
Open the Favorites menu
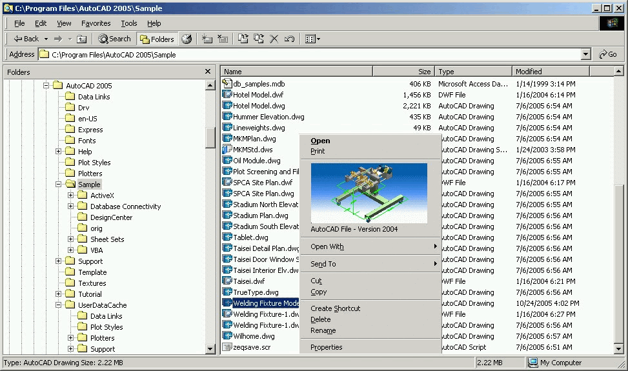(x=96, y=23)
